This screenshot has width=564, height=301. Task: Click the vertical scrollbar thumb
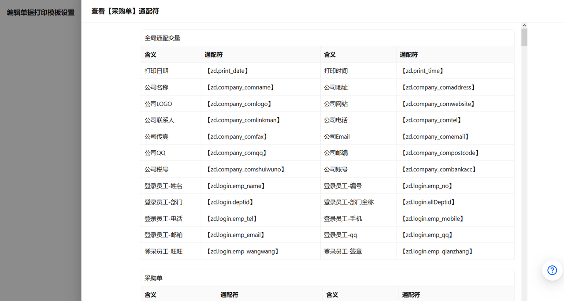pos(524,37)
